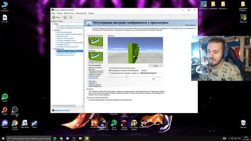Image resolution: width=251 pixels, height=141 pixels.
Task: Select Регулировка параметров цвета рабочего стола
Action: [70, 34]
